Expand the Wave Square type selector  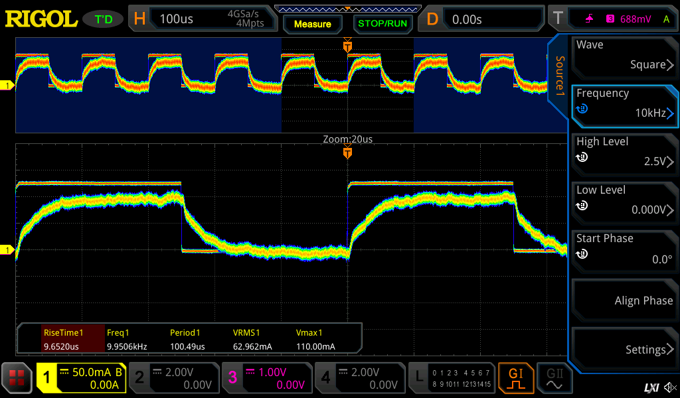point(624,56)
